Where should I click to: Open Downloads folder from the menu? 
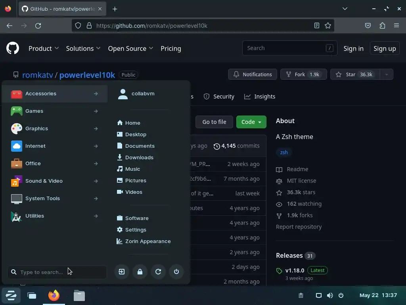coord(135,157)
